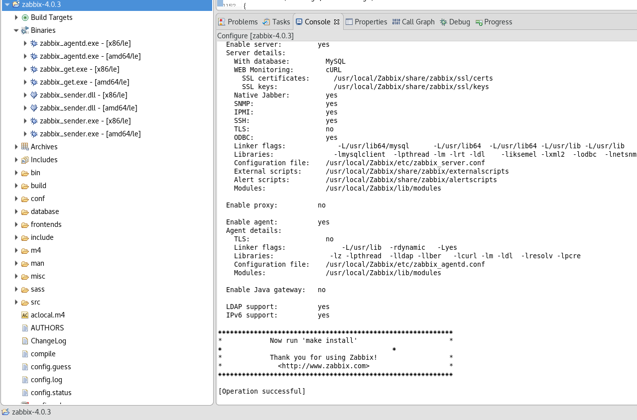The image size is (637, 420).
Task: Click the Problems tab icon
Action: coord(222,22)
